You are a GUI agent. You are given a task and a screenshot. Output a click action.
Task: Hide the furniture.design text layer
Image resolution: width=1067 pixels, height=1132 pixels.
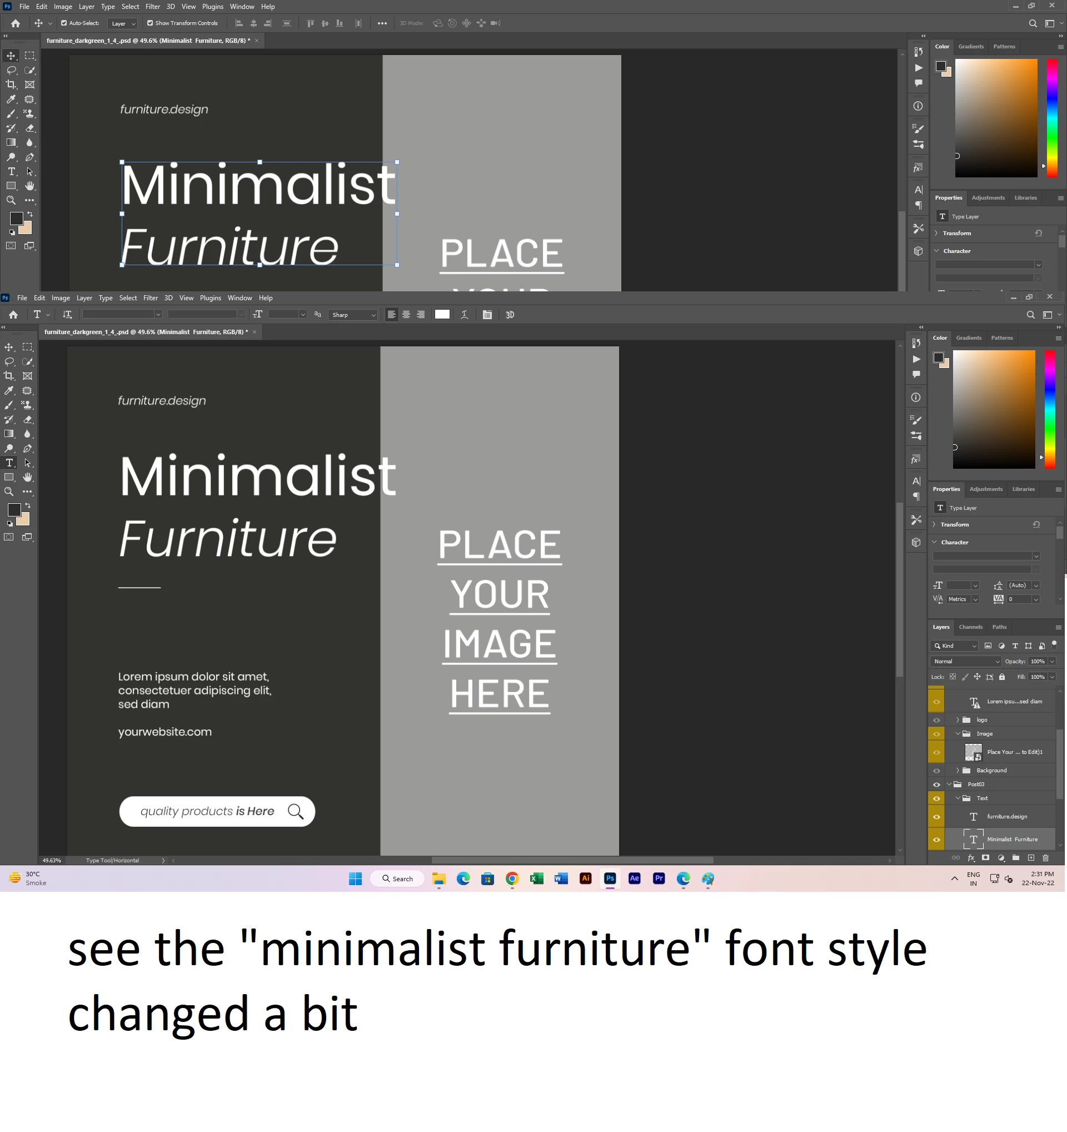tap(937, 817)
